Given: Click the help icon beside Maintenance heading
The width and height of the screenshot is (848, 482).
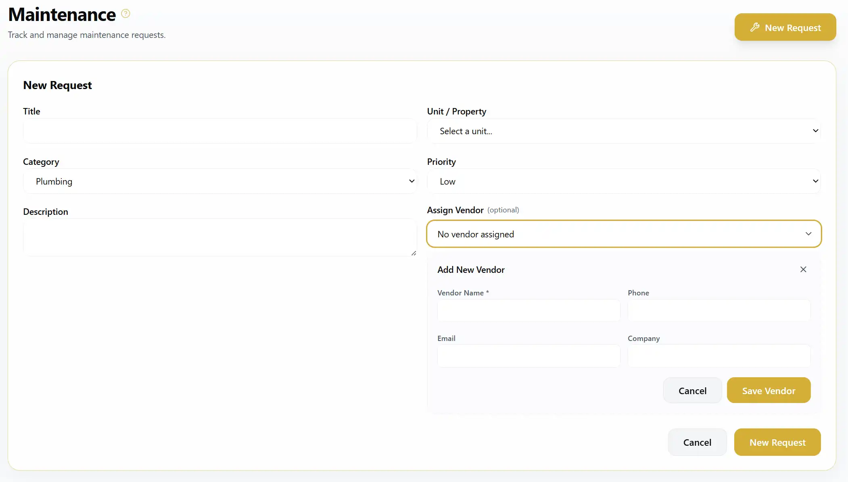Looking at the screenshot, I should (x=125, y=13).
